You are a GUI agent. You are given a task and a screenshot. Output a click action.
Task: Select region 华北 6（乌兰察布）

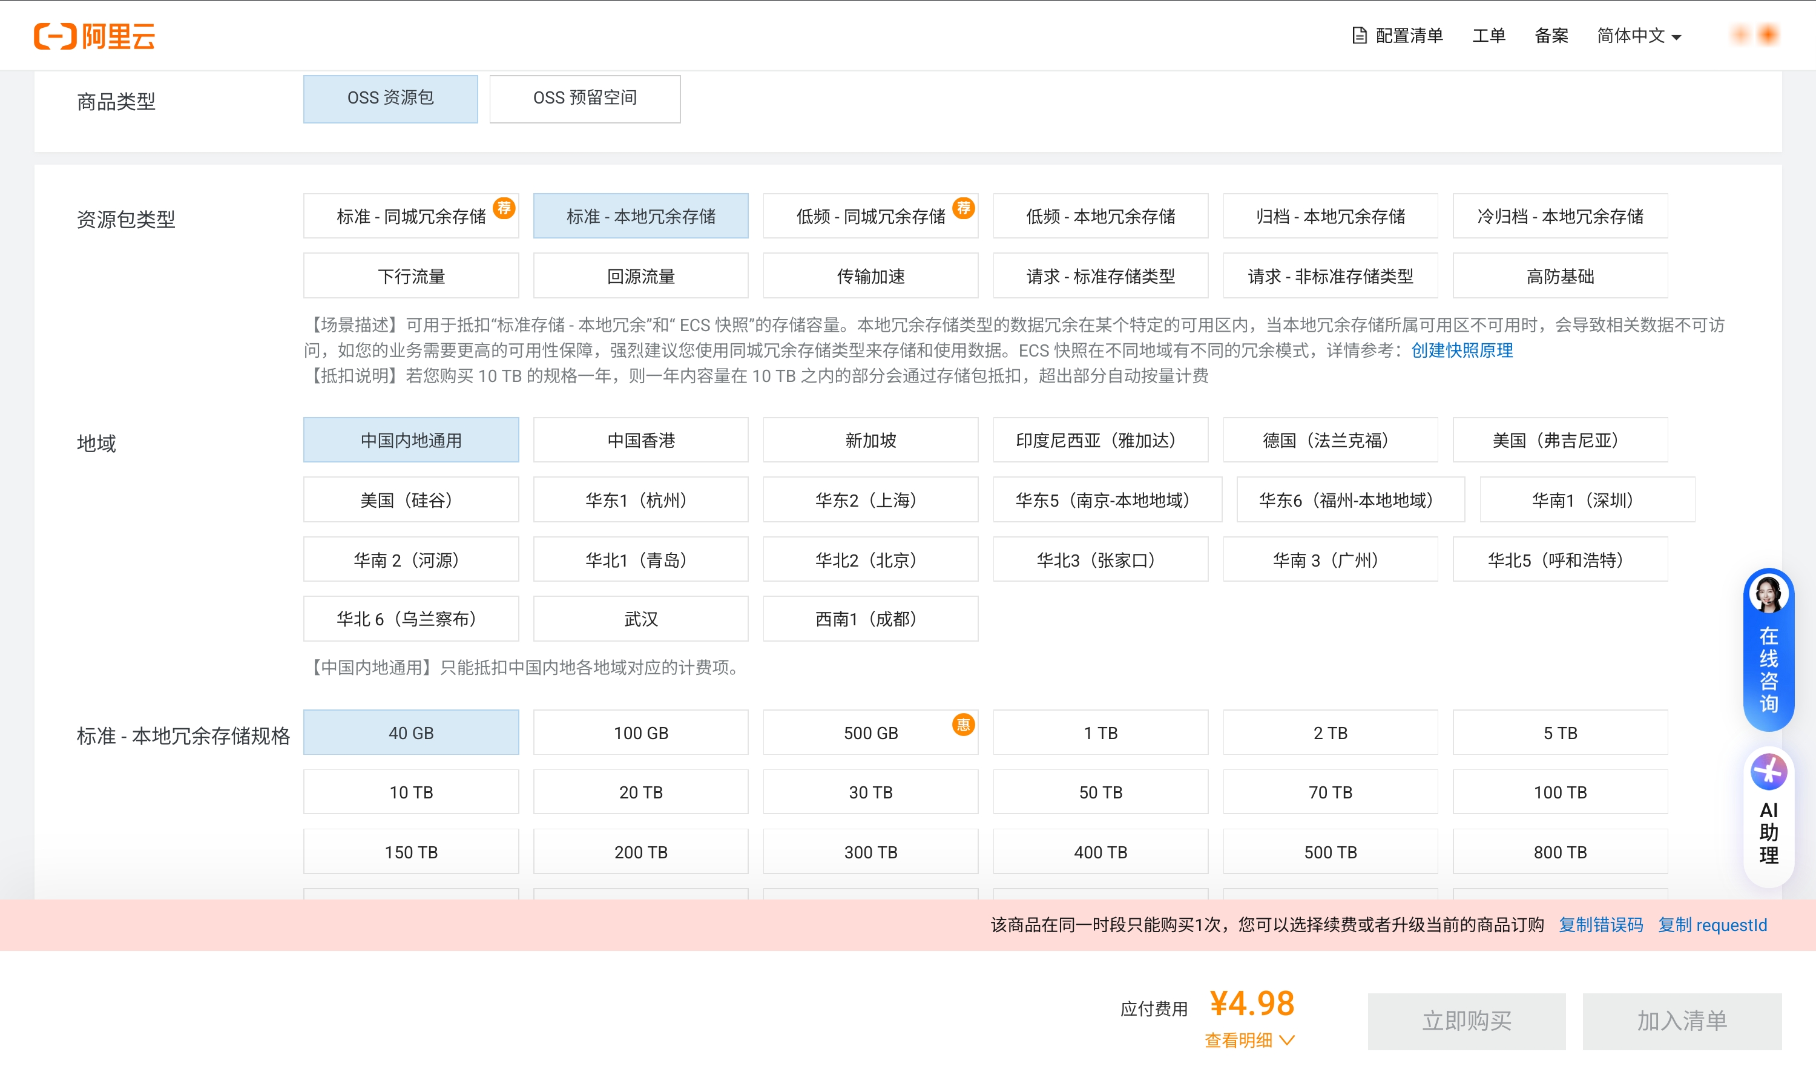[x=410, y=619]
